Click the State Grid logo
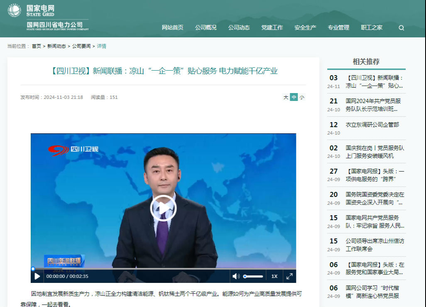 point(14,10)
